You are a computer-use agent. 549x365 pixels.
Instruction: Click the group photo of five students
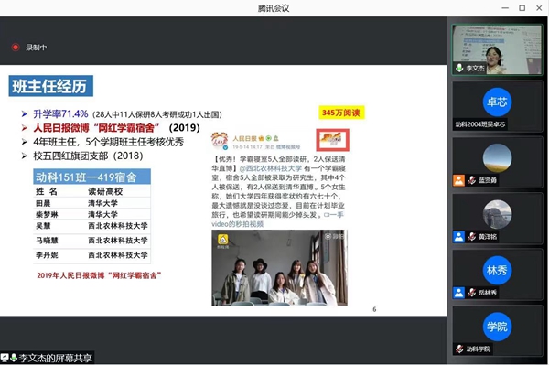pyautogui.click(x=279, y=268)
